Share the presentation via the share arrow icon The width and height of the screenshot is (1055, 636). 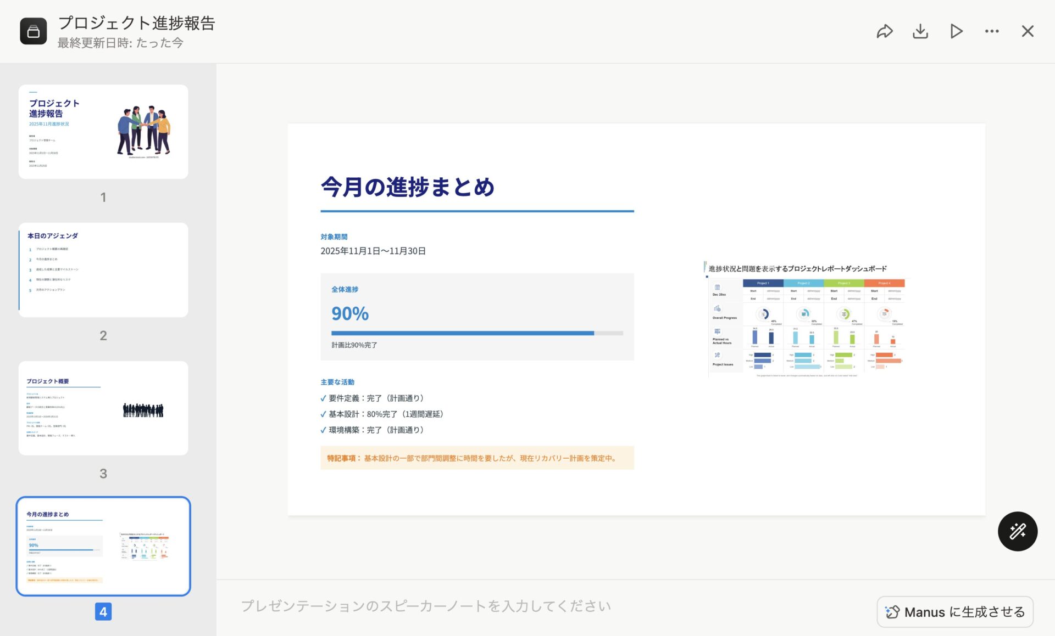pos(885,31)
